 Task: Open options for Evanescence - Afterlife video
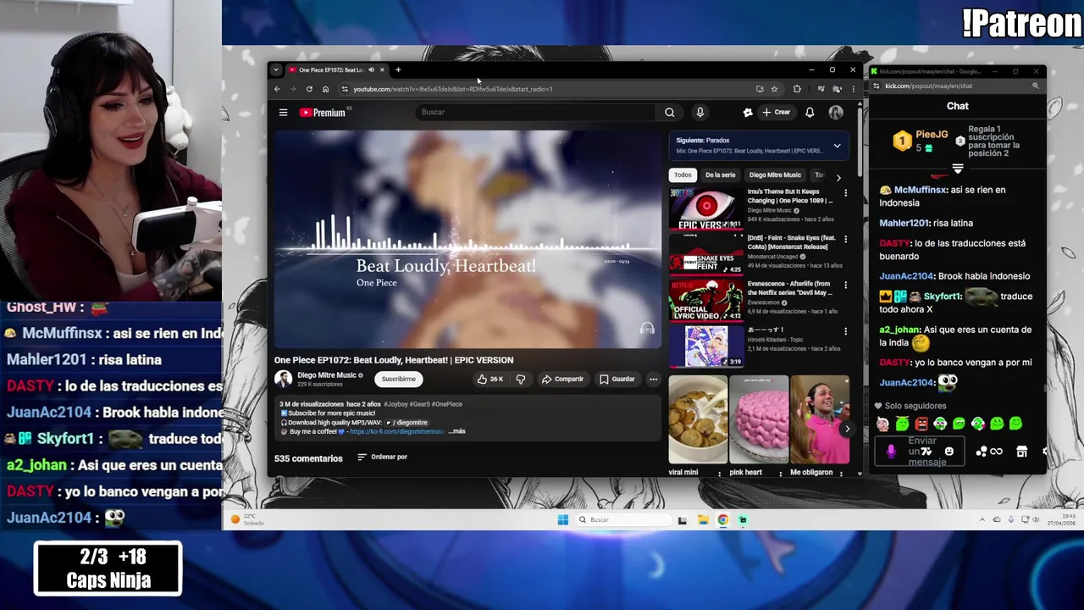(x=845, y=286)
